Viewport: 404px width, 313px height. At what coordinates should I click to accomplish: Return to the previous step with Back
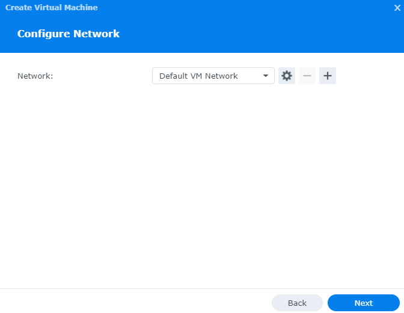click(297, 303)
